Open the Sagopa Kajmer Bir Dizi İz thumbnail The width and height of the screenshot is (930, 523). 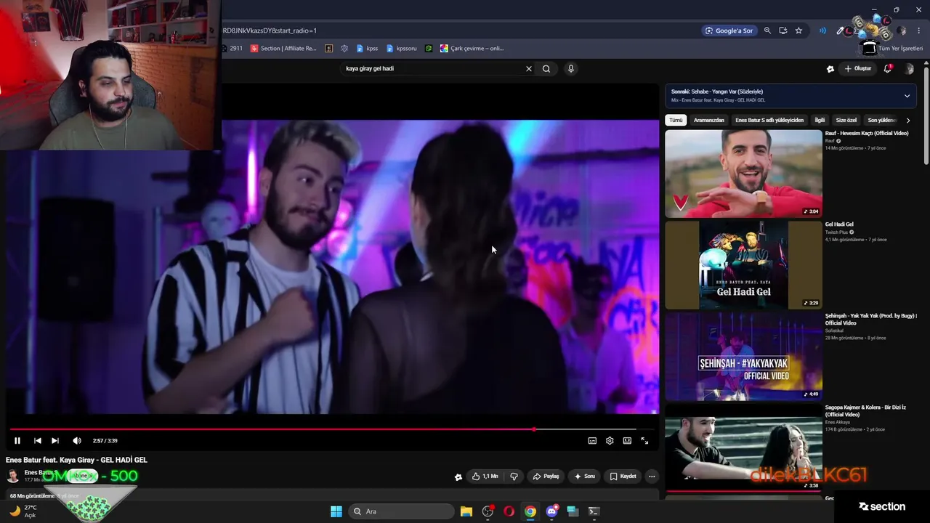(743, 447)
